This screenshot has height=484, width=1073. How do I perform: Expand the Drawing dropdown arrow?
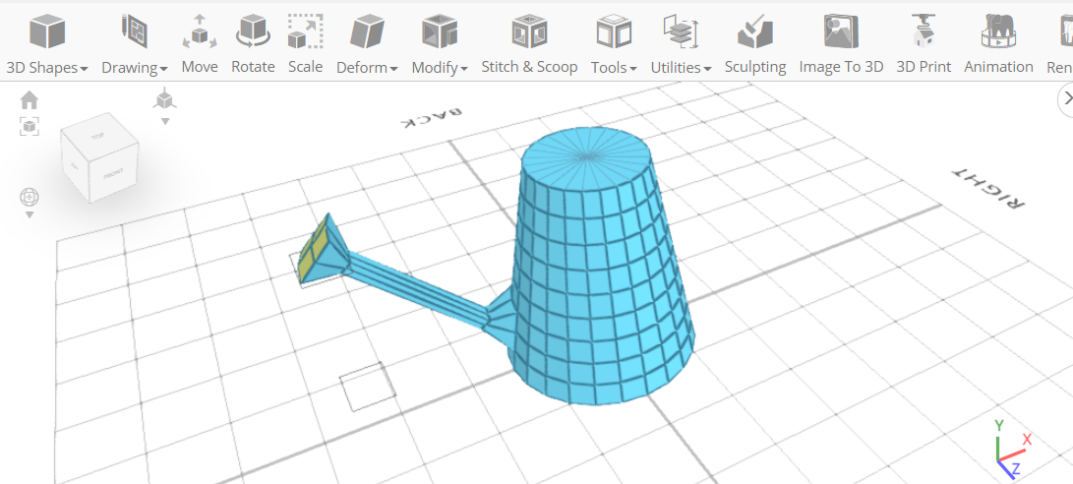coord(163,69)
